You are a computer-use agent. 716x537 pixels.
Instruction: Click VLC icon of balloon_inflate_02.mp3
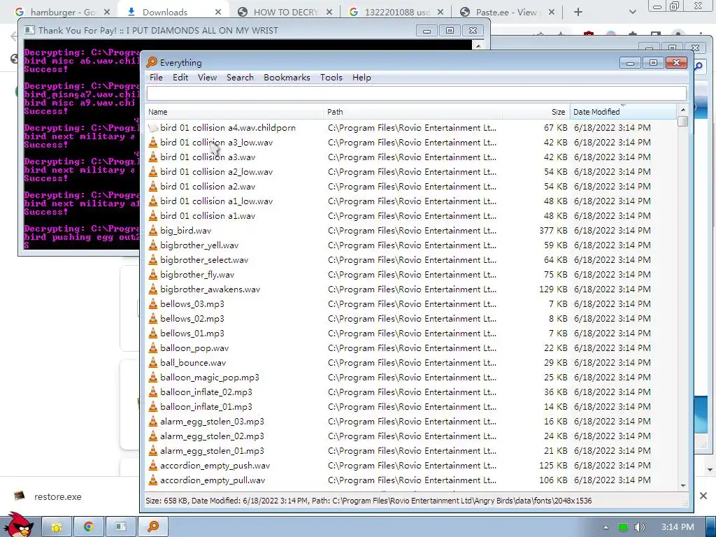(153, 392)
